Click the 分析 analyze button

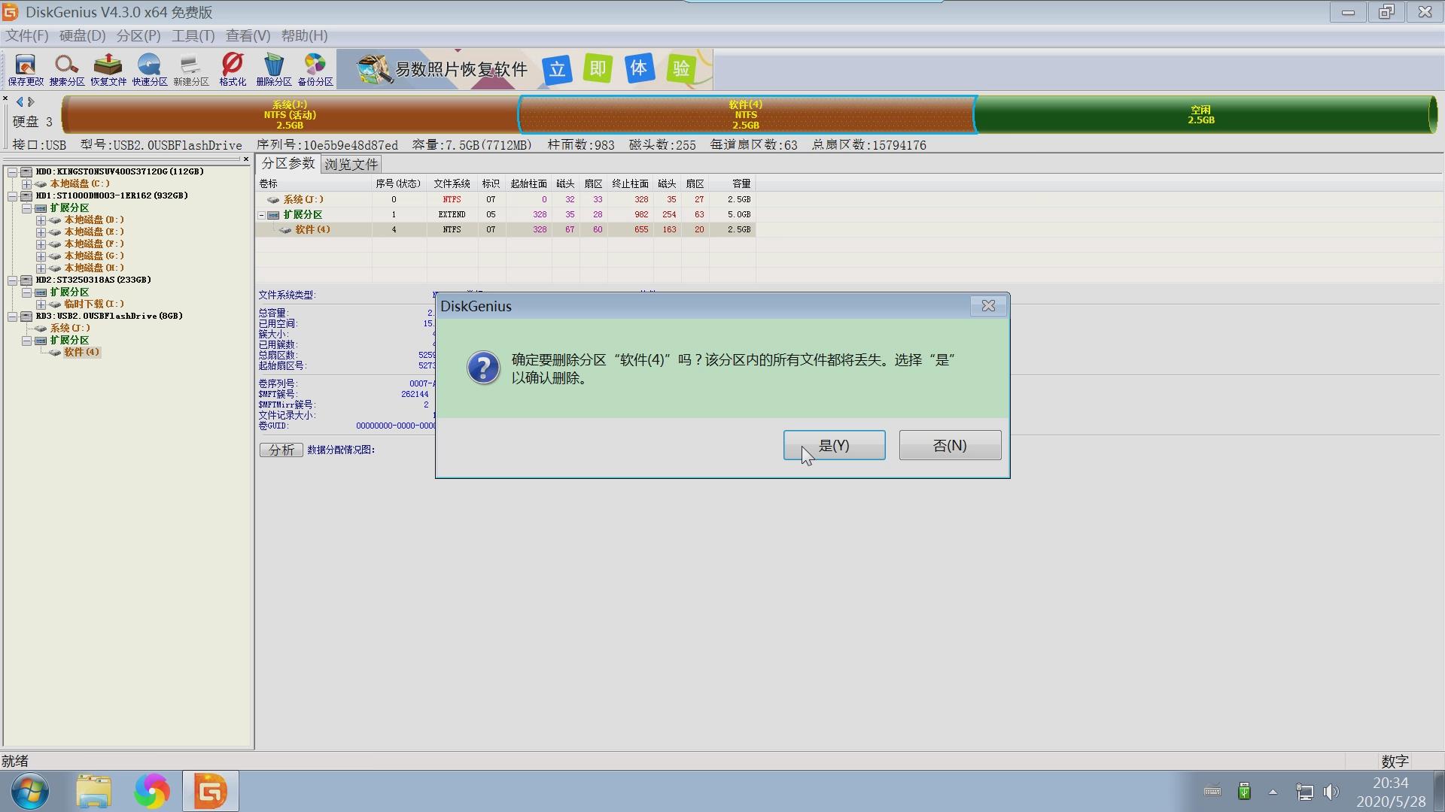click(280, 450)
